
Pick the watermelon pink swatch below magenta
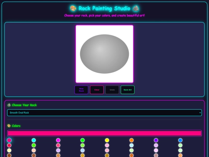tap(58, 145)
